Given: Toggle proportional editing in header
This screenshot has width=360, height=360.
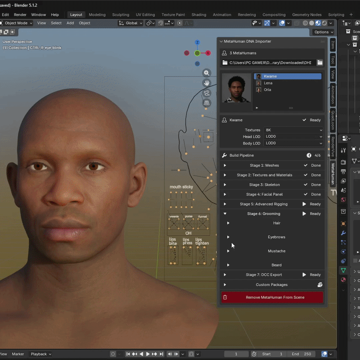Looking at the screenshot, I should pos(180,23).
